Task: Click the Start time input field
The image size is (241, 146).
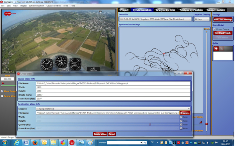Action: click(7, 79)
